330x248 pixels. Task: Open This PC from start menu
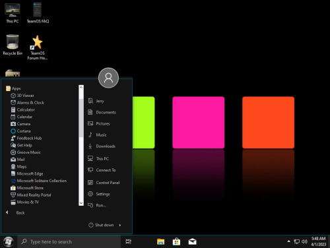click(x=98, y=158)
